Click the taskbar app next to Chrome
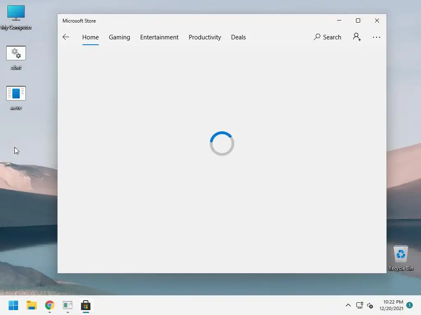This screenshot has width=421, height=315. tap(68, 305)
